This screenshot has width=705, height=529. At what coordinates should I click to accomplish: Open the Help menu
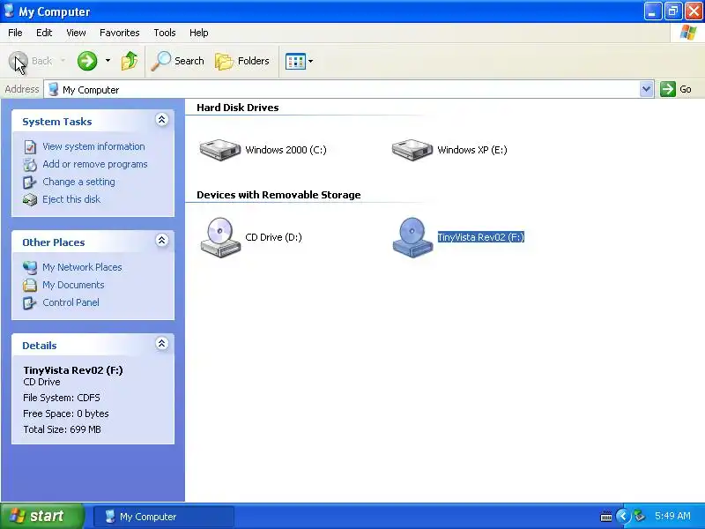[199, 33]
